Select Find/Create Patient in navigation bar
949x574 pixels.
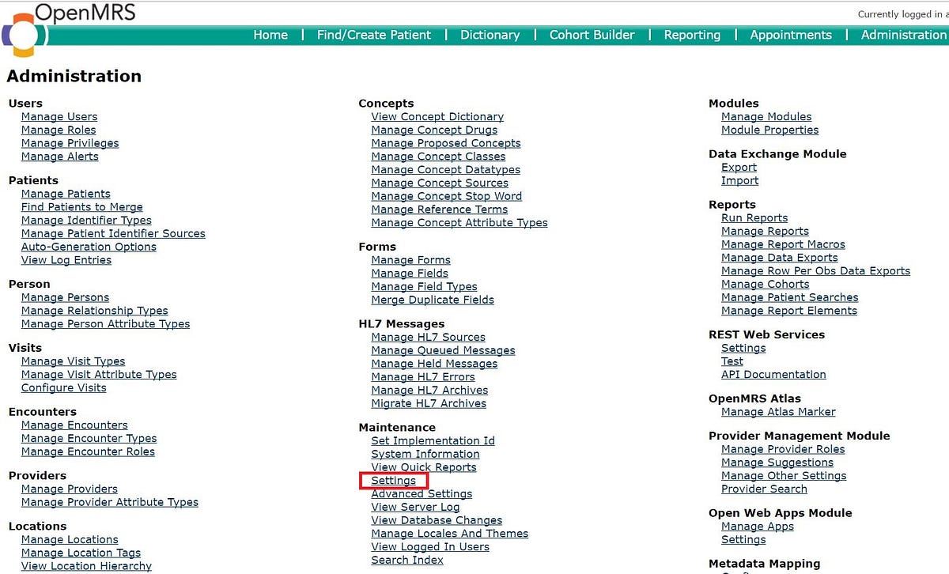[373, 35]
